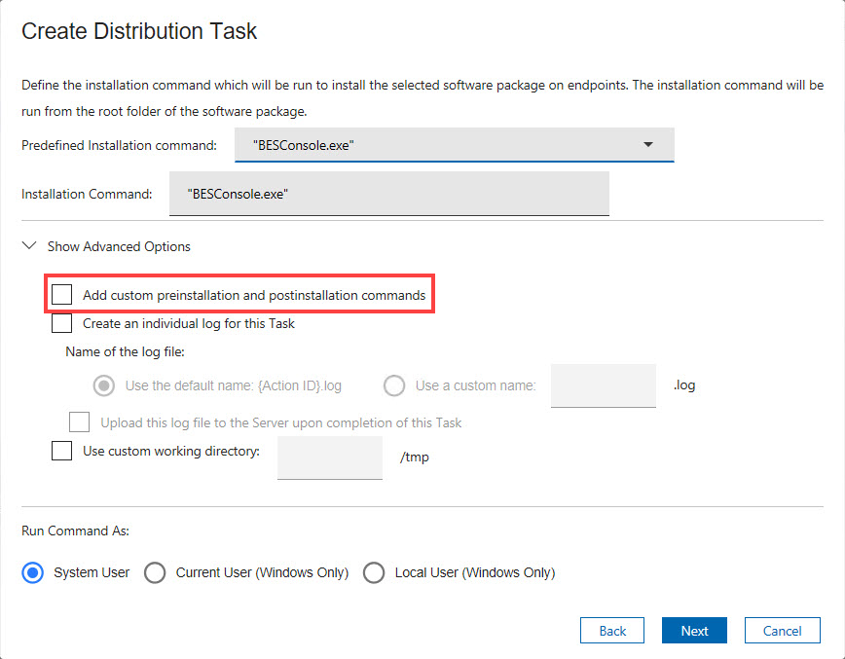Viewport: 845px width, 659px height.
Task: Select the System User option
Action: pos(32,572)
